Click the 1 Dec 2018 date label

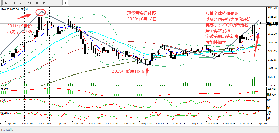pyautogui.click(x=229, y=123)
